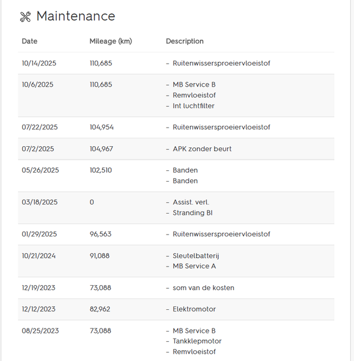The image size is (354, 361).
Task: Click the Date column header
Action: point(30,41)
